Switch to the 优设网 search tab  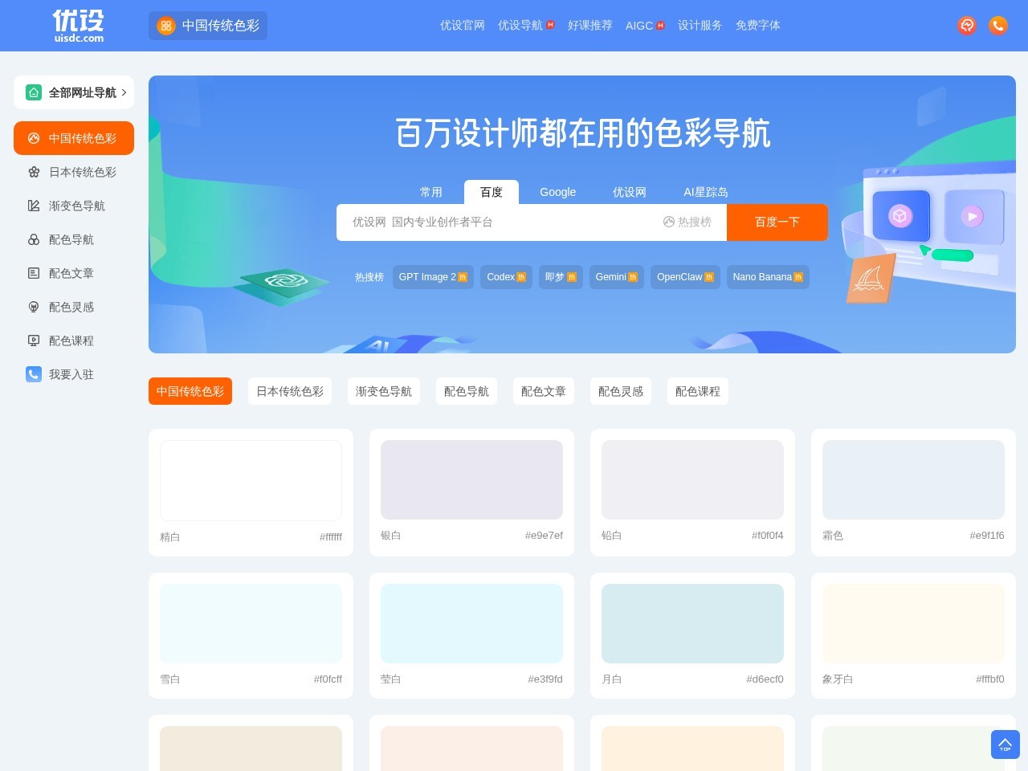tap(630, 192)
